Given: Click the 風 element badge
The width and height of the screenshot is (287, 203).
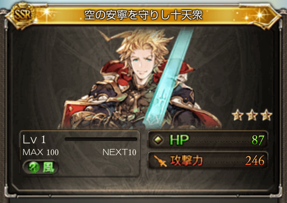Looking at the screenshot, I should coord(41,167).
